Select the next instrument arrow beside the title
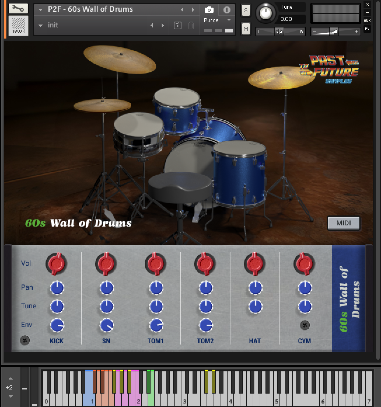The height and width of the screenshot is (407, 381). click(193, 10)
